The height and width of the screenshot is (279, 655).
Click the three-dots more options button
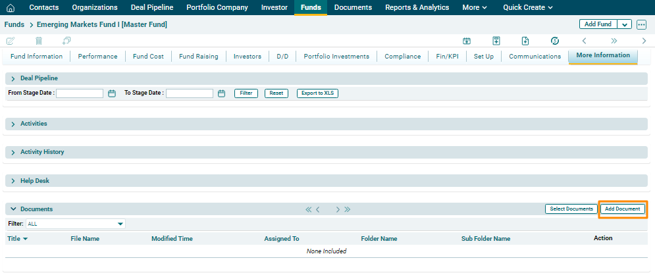pyautogui.click(x=641, y=24)
